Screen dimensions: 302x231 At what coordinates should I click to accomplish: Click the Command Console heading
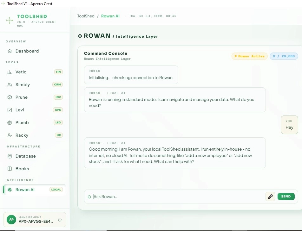106,53
